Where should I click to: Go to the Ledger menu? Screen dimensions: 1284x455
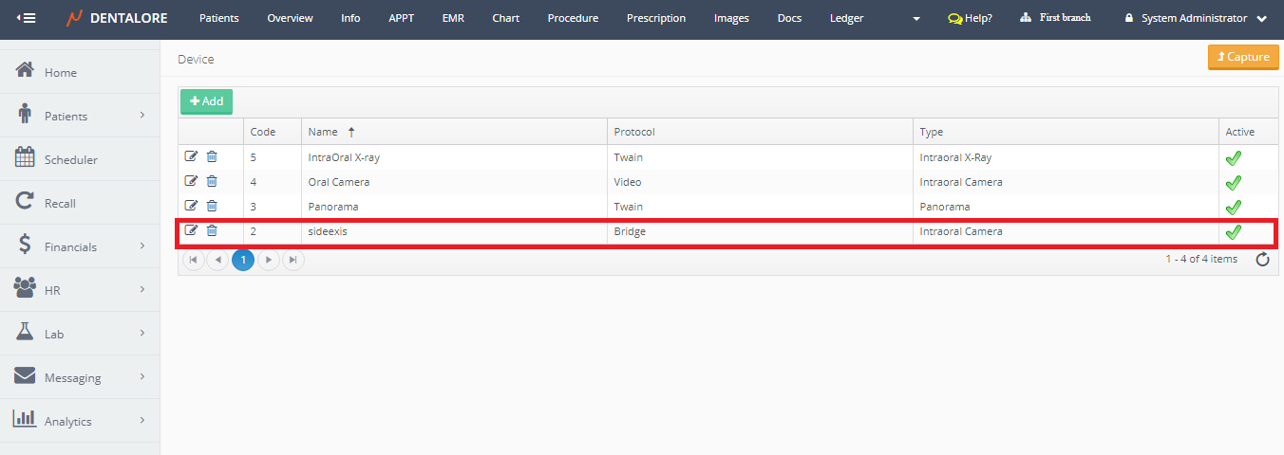[846, 18]
